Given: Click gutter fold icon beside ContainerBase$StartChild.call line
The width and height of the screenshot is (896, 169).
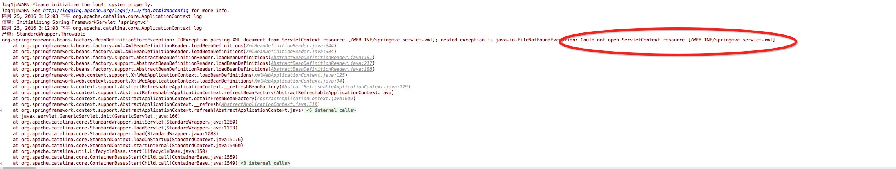Looking at the screenshot, I should [1, 163].
